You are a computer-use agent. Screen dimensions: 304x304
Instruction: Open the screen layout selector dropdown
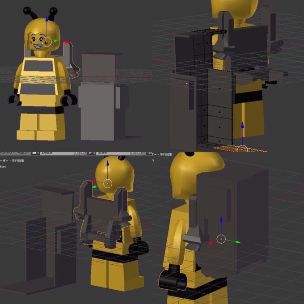tap(35, 153)
